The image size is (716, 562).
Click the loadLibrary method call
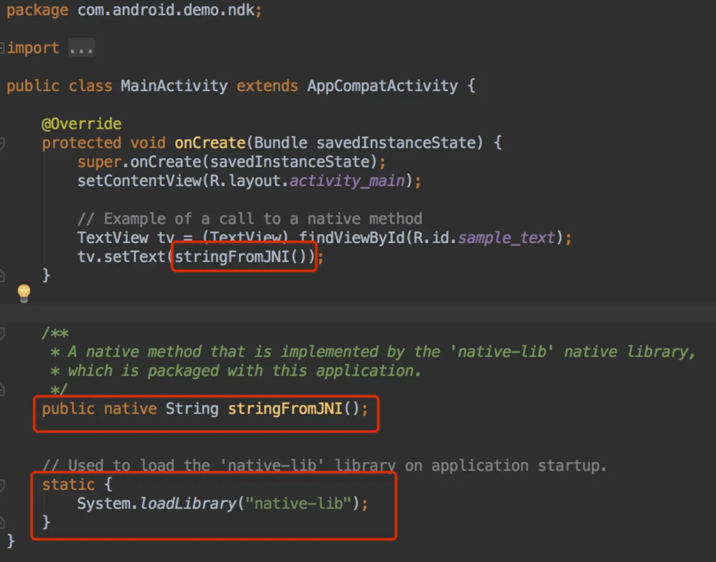(x=188, y=504)
